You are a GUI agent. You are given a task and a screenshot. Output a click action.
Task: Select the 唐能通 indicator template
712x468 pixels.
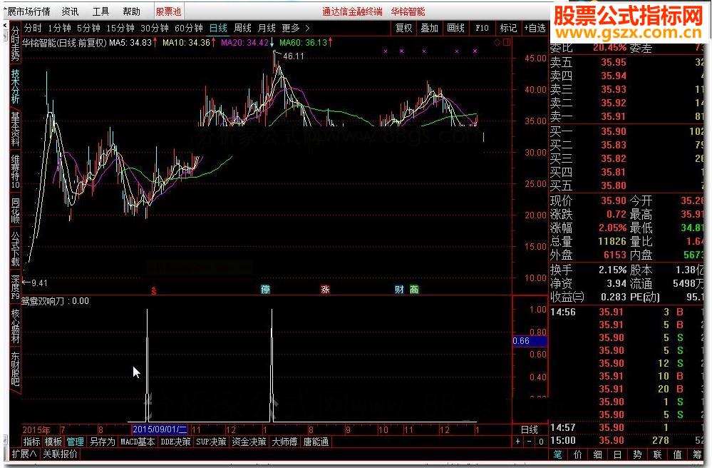pos(316,442)
